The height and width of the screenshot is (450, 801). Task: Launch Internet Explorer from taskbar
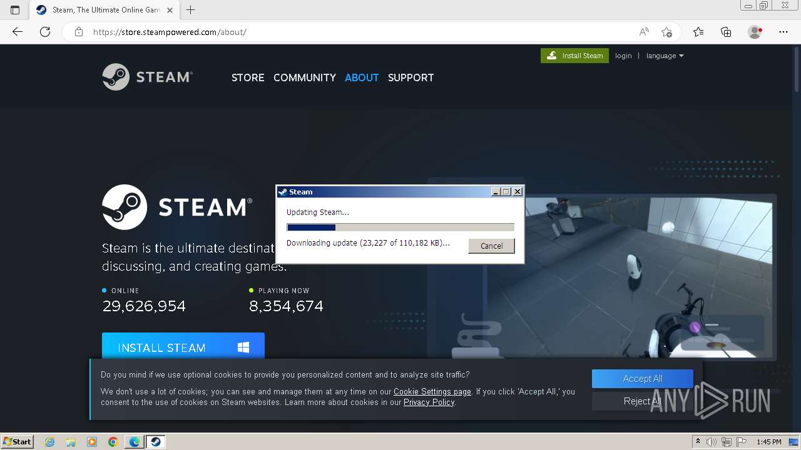coord(50,442)
